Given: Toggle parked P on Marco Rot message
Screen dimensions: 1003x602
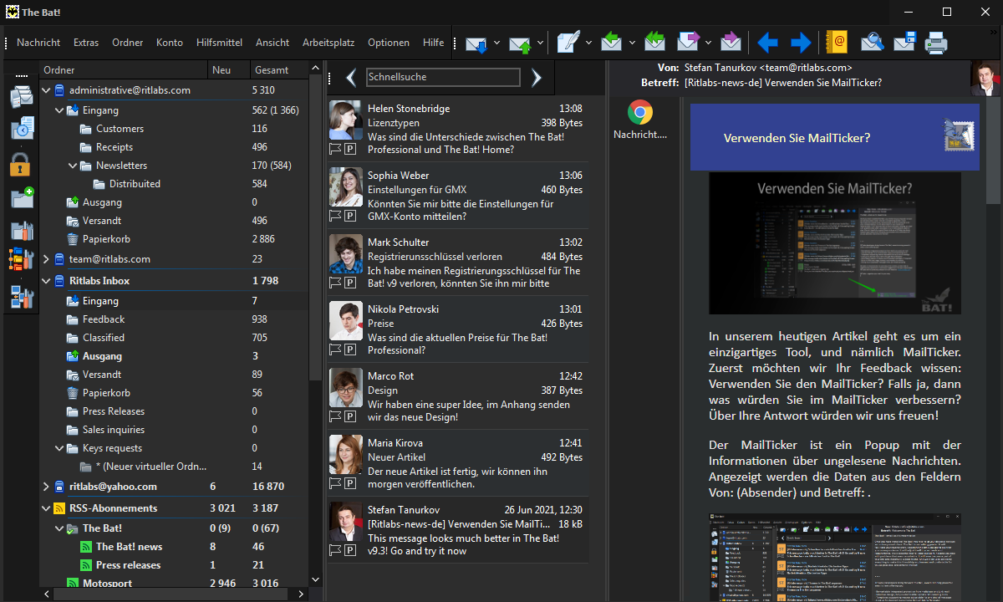Looking at the screenshot, I should click(x=350, y=416).
